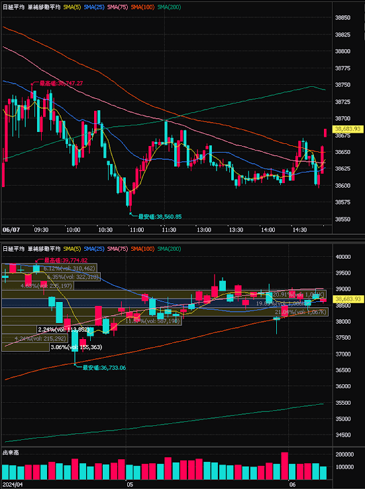Click the 38550 price axis value
Viewport: 365px width, 489px height.
tap(342, 219)
